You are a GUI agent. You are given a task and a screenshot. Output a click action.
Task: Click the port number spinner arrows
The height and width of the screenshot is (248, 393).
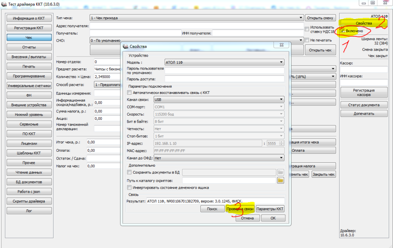(281, 143)
